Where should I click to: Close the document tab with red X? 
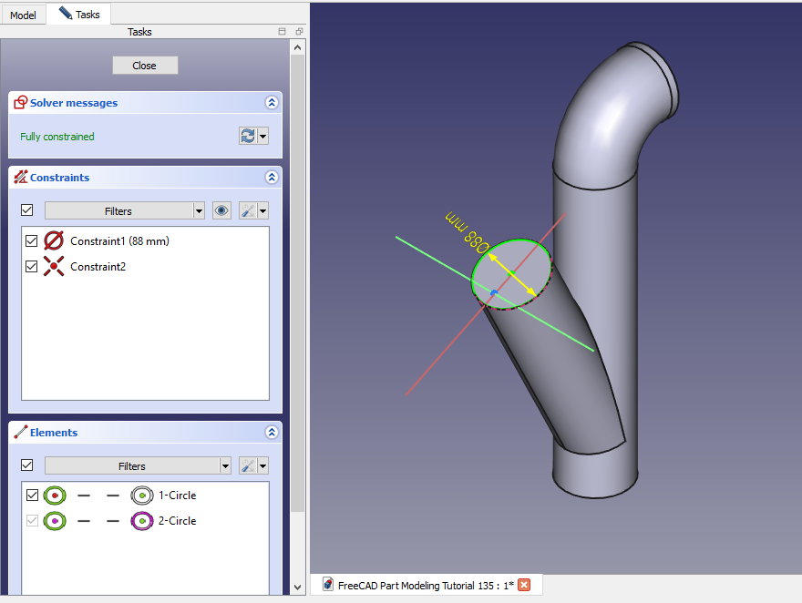(524, 585)
